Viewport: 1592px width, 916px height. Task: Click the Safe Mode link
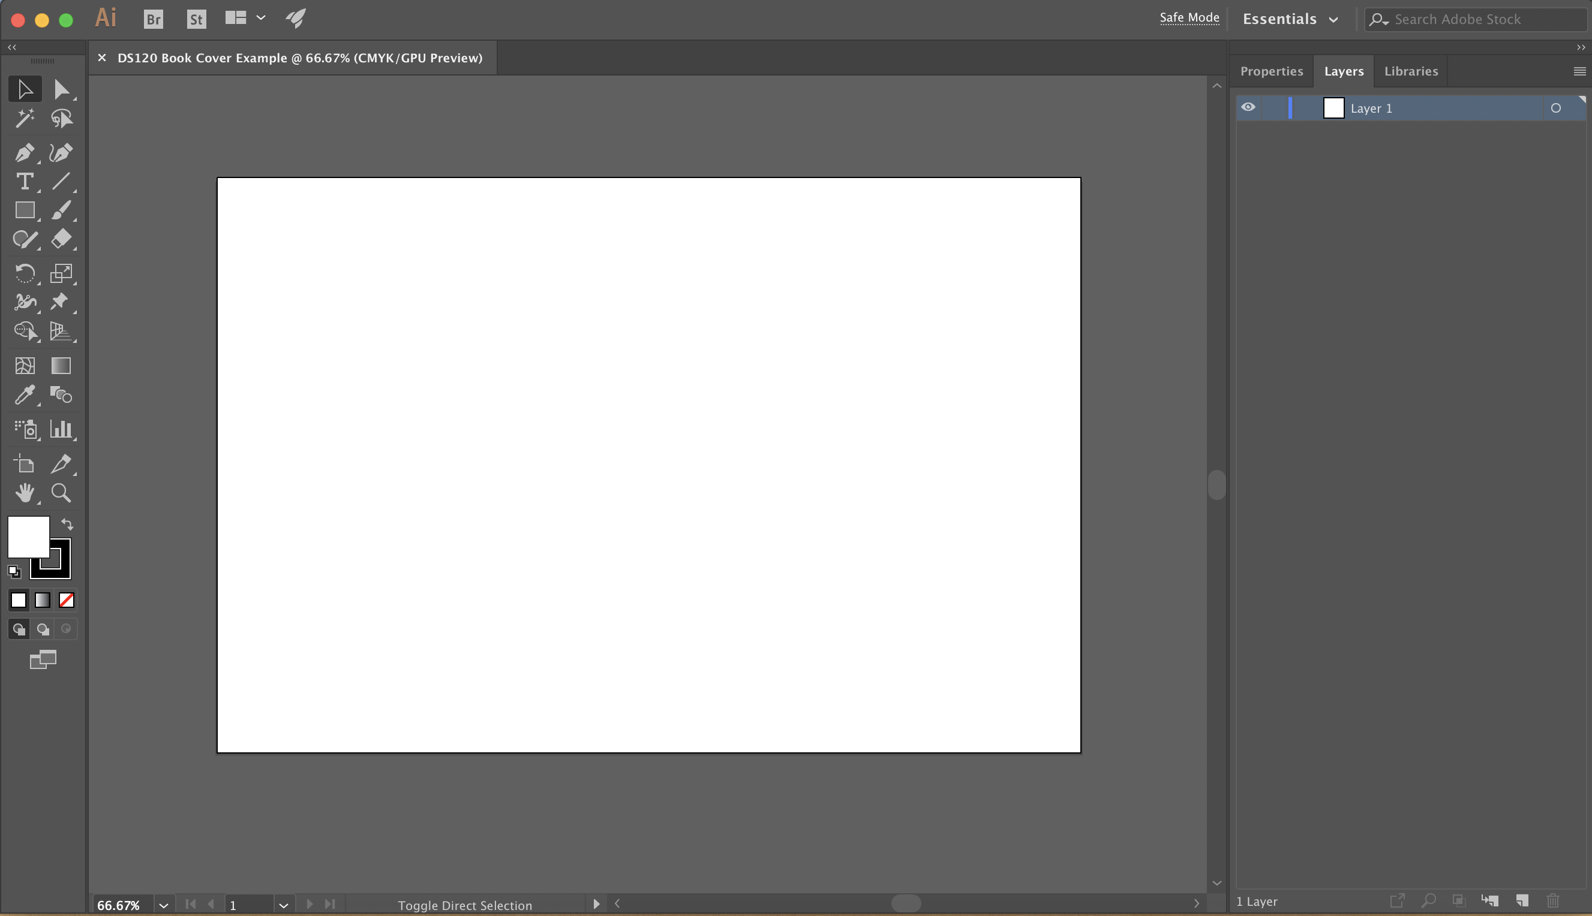pos(1189,17)
